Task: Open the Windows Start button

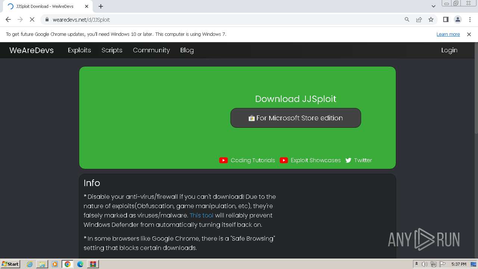Action: [10, 264]
